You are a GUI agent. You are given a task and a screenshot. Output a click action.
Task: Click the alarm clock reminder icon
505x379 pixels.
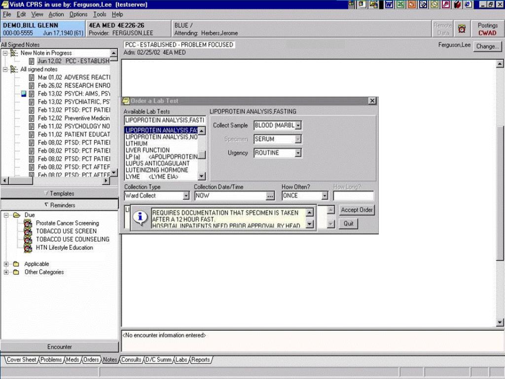[462, 29]
